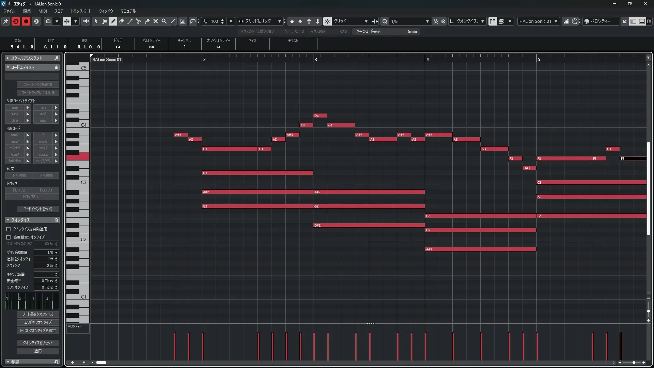Click the クオンタイズをリセット button

pyautogui.click(x=38, y=343)
